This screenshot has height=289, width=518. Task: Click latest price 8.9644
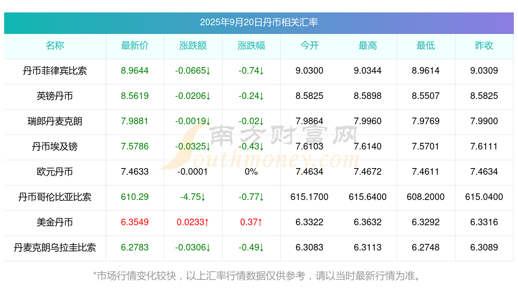[x=135, y=71]
